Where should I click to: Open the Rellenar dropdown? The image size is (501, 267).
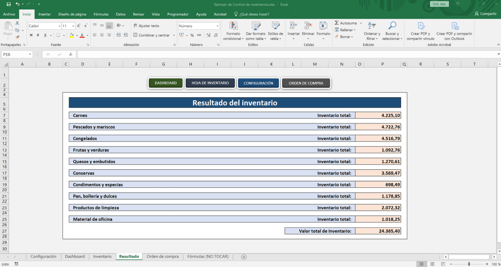pos(345,30)
